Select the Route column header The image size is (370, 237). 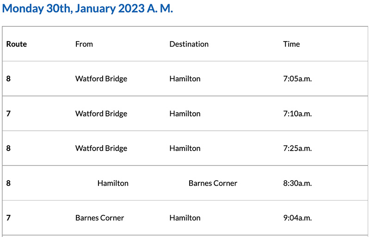(17, 44)
